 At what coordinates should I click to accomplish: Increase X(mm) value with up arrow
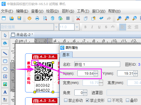pos(96,72)
